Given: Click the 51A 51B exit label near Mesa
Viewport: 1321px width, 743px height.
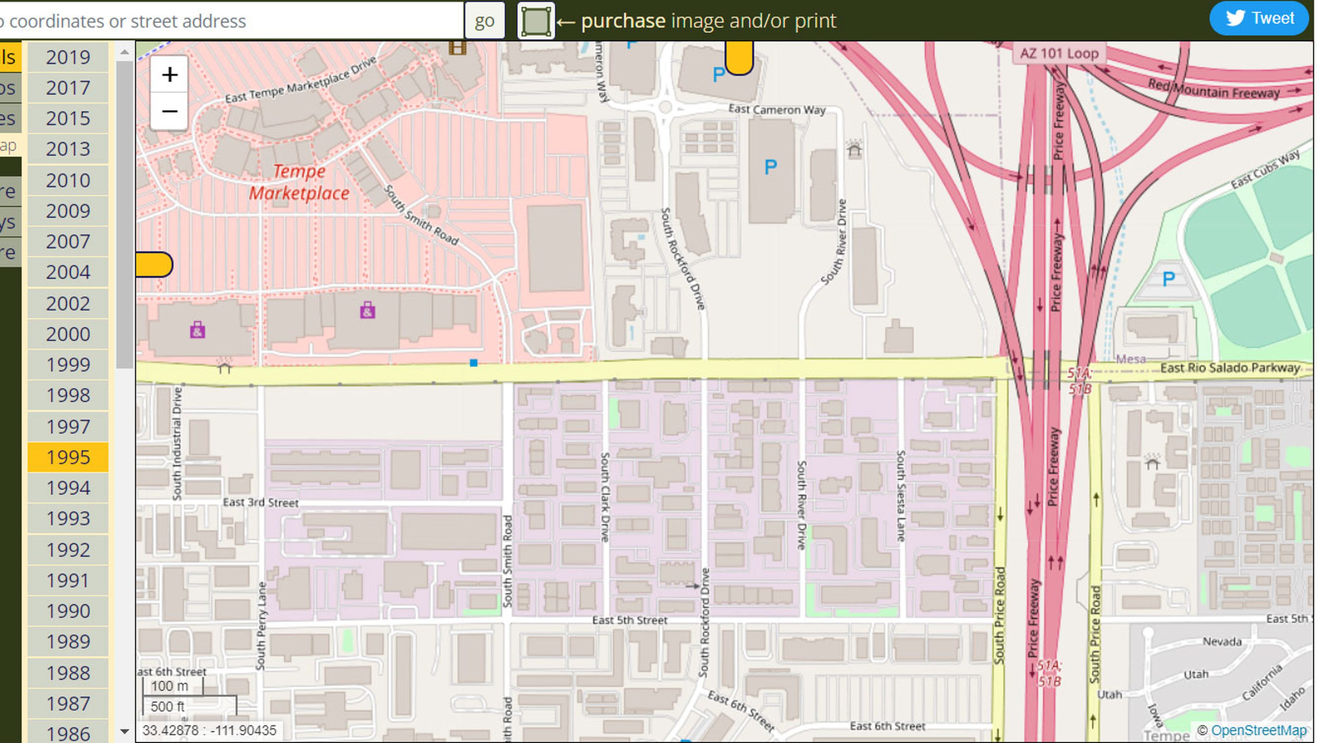Looking at the screenshot, I should pyautogui.click(x=1080, y=381).
